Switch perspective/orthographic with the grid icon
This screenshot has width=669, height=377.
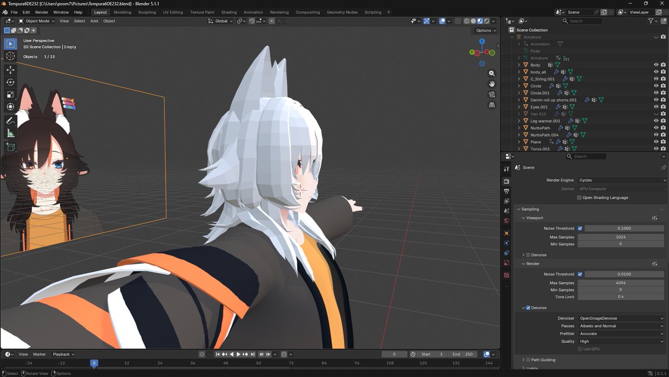[x=492, y=105]
